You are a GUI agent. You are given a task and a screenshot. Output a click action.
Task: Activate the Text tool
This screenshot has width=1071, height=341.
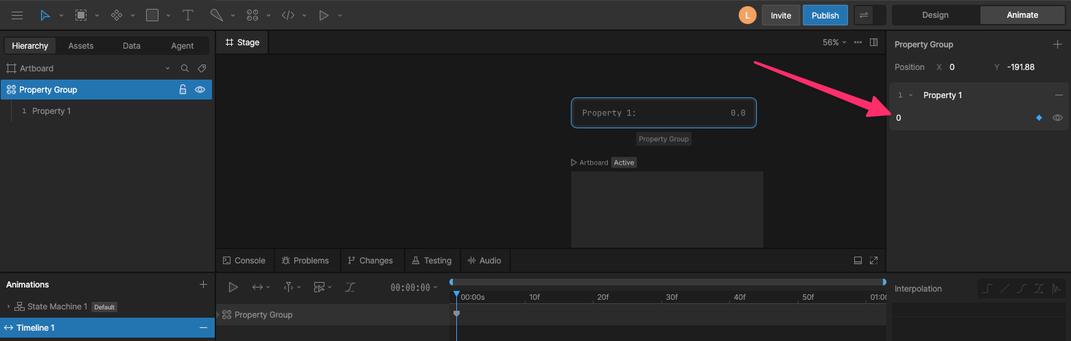(187, 15)
